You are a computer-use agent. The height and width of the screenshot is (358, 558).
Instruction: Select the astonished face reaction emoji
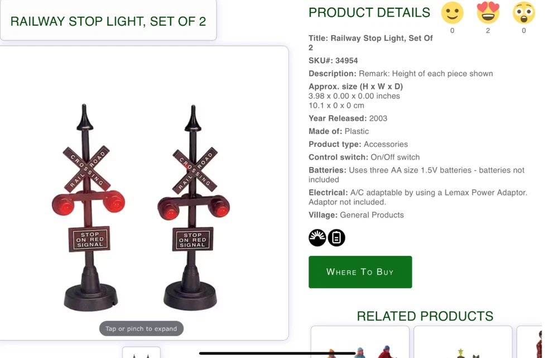click(523, 13)
